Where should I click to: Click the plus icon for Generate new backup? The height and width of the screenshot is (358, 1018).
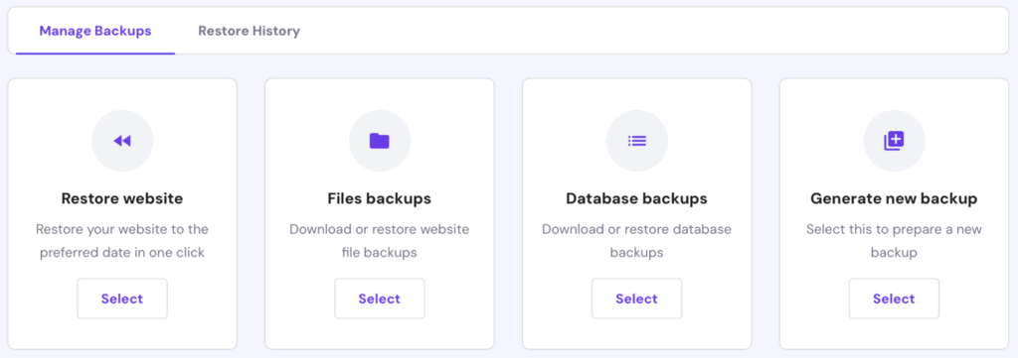coord(894,141)
